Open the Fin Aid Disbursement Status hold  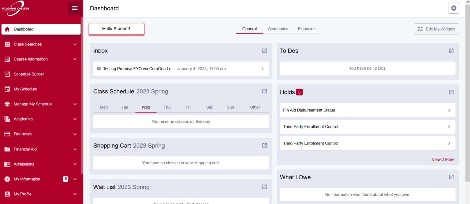click(367, 110)
